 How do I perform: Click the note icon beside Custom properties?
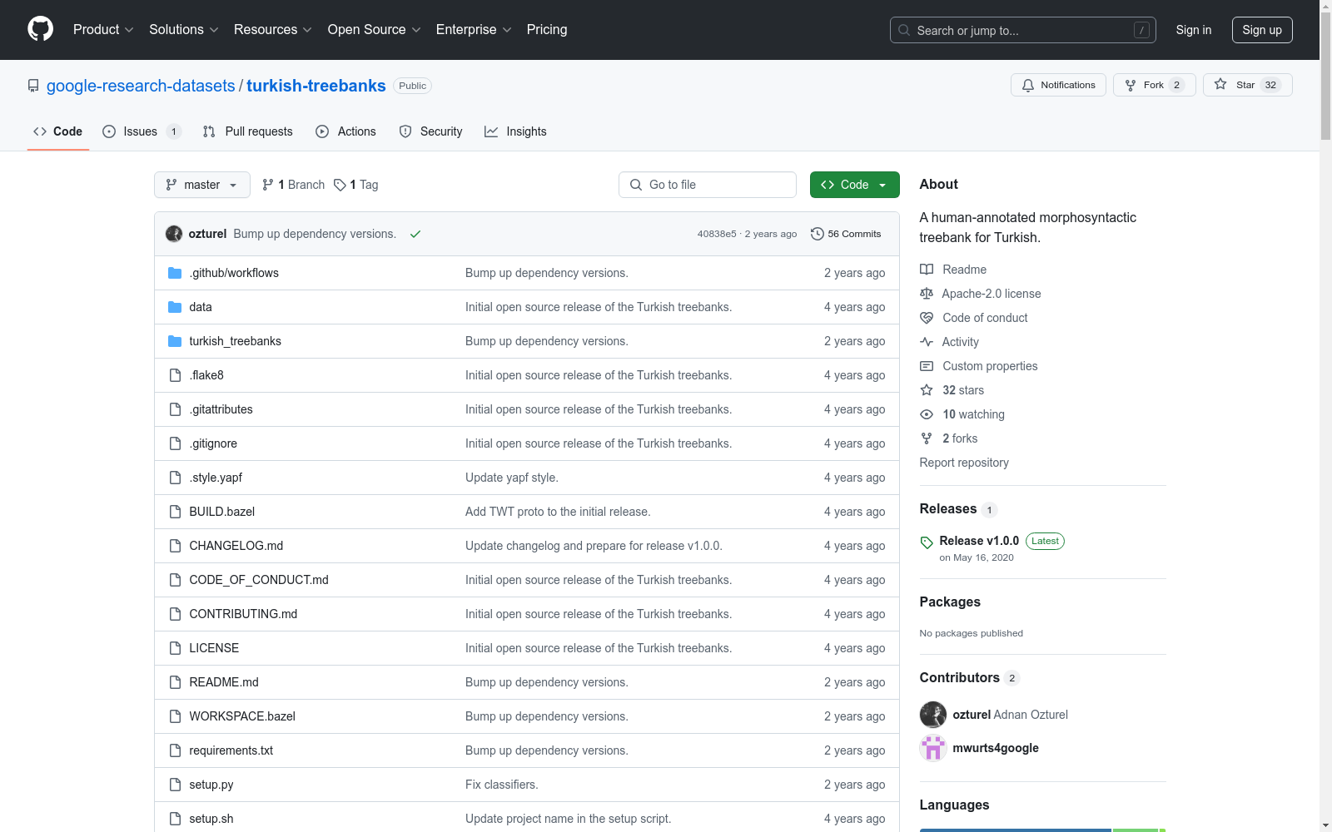click(927, 366)
